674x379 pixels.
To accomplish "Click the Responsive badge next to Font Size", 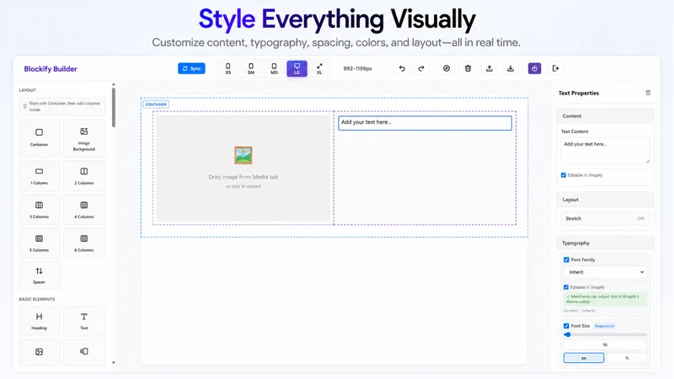I will (604, 326).
